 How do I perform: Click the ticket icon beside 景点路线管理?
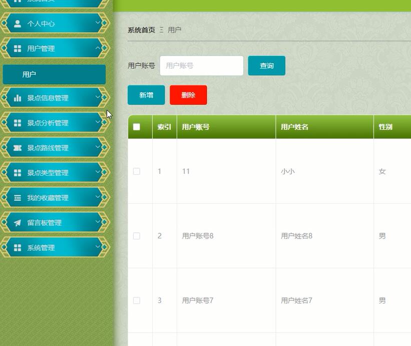18,148
